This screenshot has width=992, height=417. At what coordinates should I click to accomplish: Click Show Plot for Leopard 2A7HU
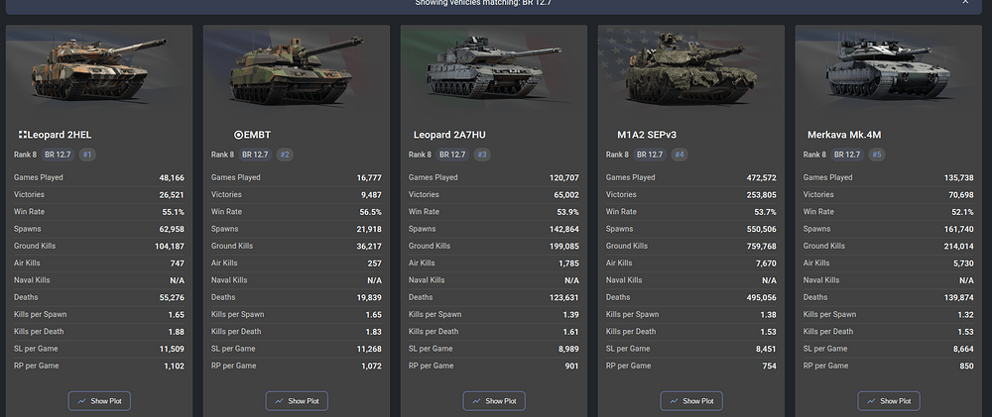[x=494, y=401]
